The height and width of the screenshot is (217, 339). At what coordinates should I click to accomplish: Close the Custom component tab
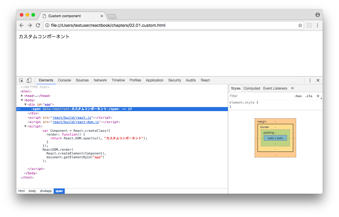[x=102, y=16]
